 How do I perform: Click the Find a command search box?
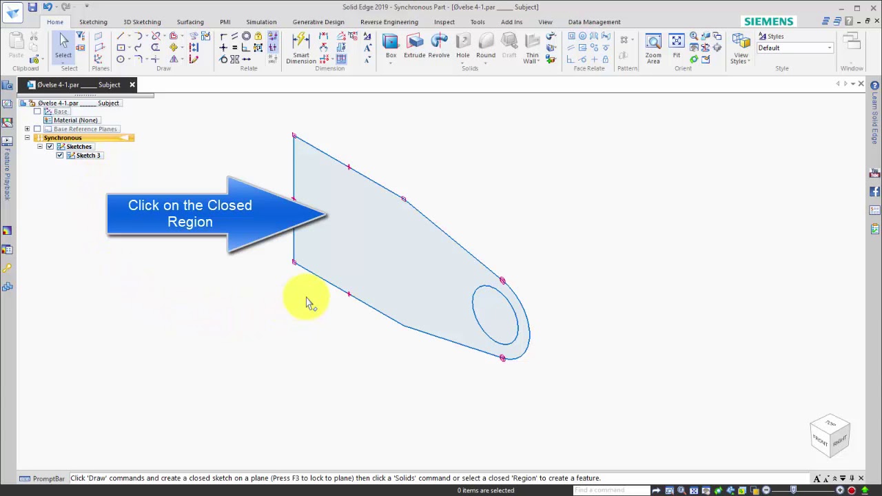pyautogui.click(x=611, y=490)
